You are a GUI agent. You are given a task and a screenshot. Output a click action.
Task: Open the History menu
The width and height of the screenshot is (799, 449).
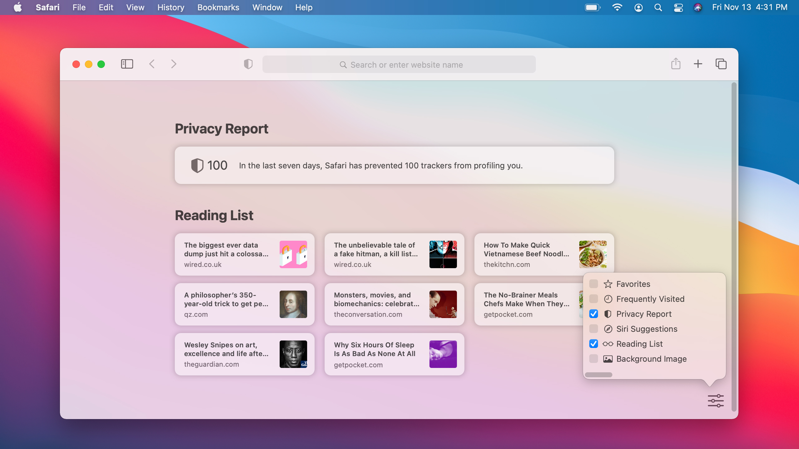point(171,7)
